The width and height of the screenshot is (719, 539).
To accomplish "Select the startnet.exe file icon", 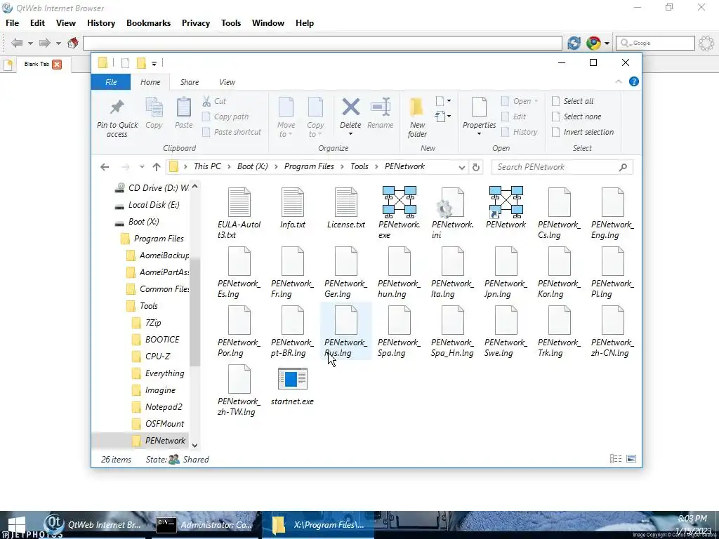I will point(293,378).
